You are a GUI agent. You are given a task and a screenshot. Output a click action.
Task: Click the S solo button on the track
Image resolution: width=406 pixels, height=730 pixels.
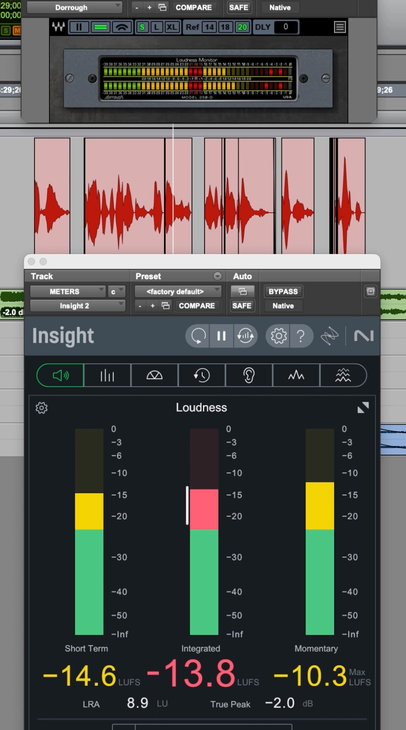[x=6, y=30]
